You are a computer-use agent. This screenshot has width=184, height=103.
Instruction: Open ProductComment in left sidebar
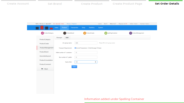click(45, 64)
